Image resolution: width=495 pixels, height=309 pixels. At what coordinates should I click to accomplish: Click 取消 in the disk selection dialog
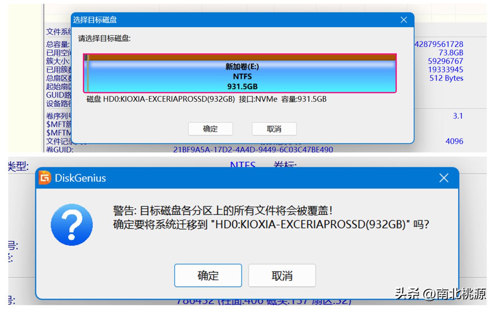(274, 129)
